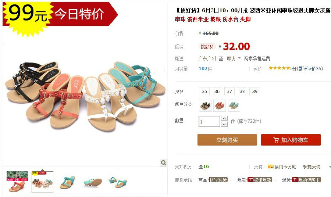
Task: Click the credit card installment icon
Action: click(x=271, y=166)
